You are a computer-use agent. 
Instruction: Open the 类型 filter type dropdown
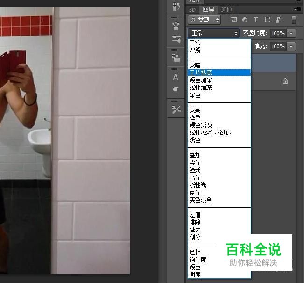click(205, 20)
